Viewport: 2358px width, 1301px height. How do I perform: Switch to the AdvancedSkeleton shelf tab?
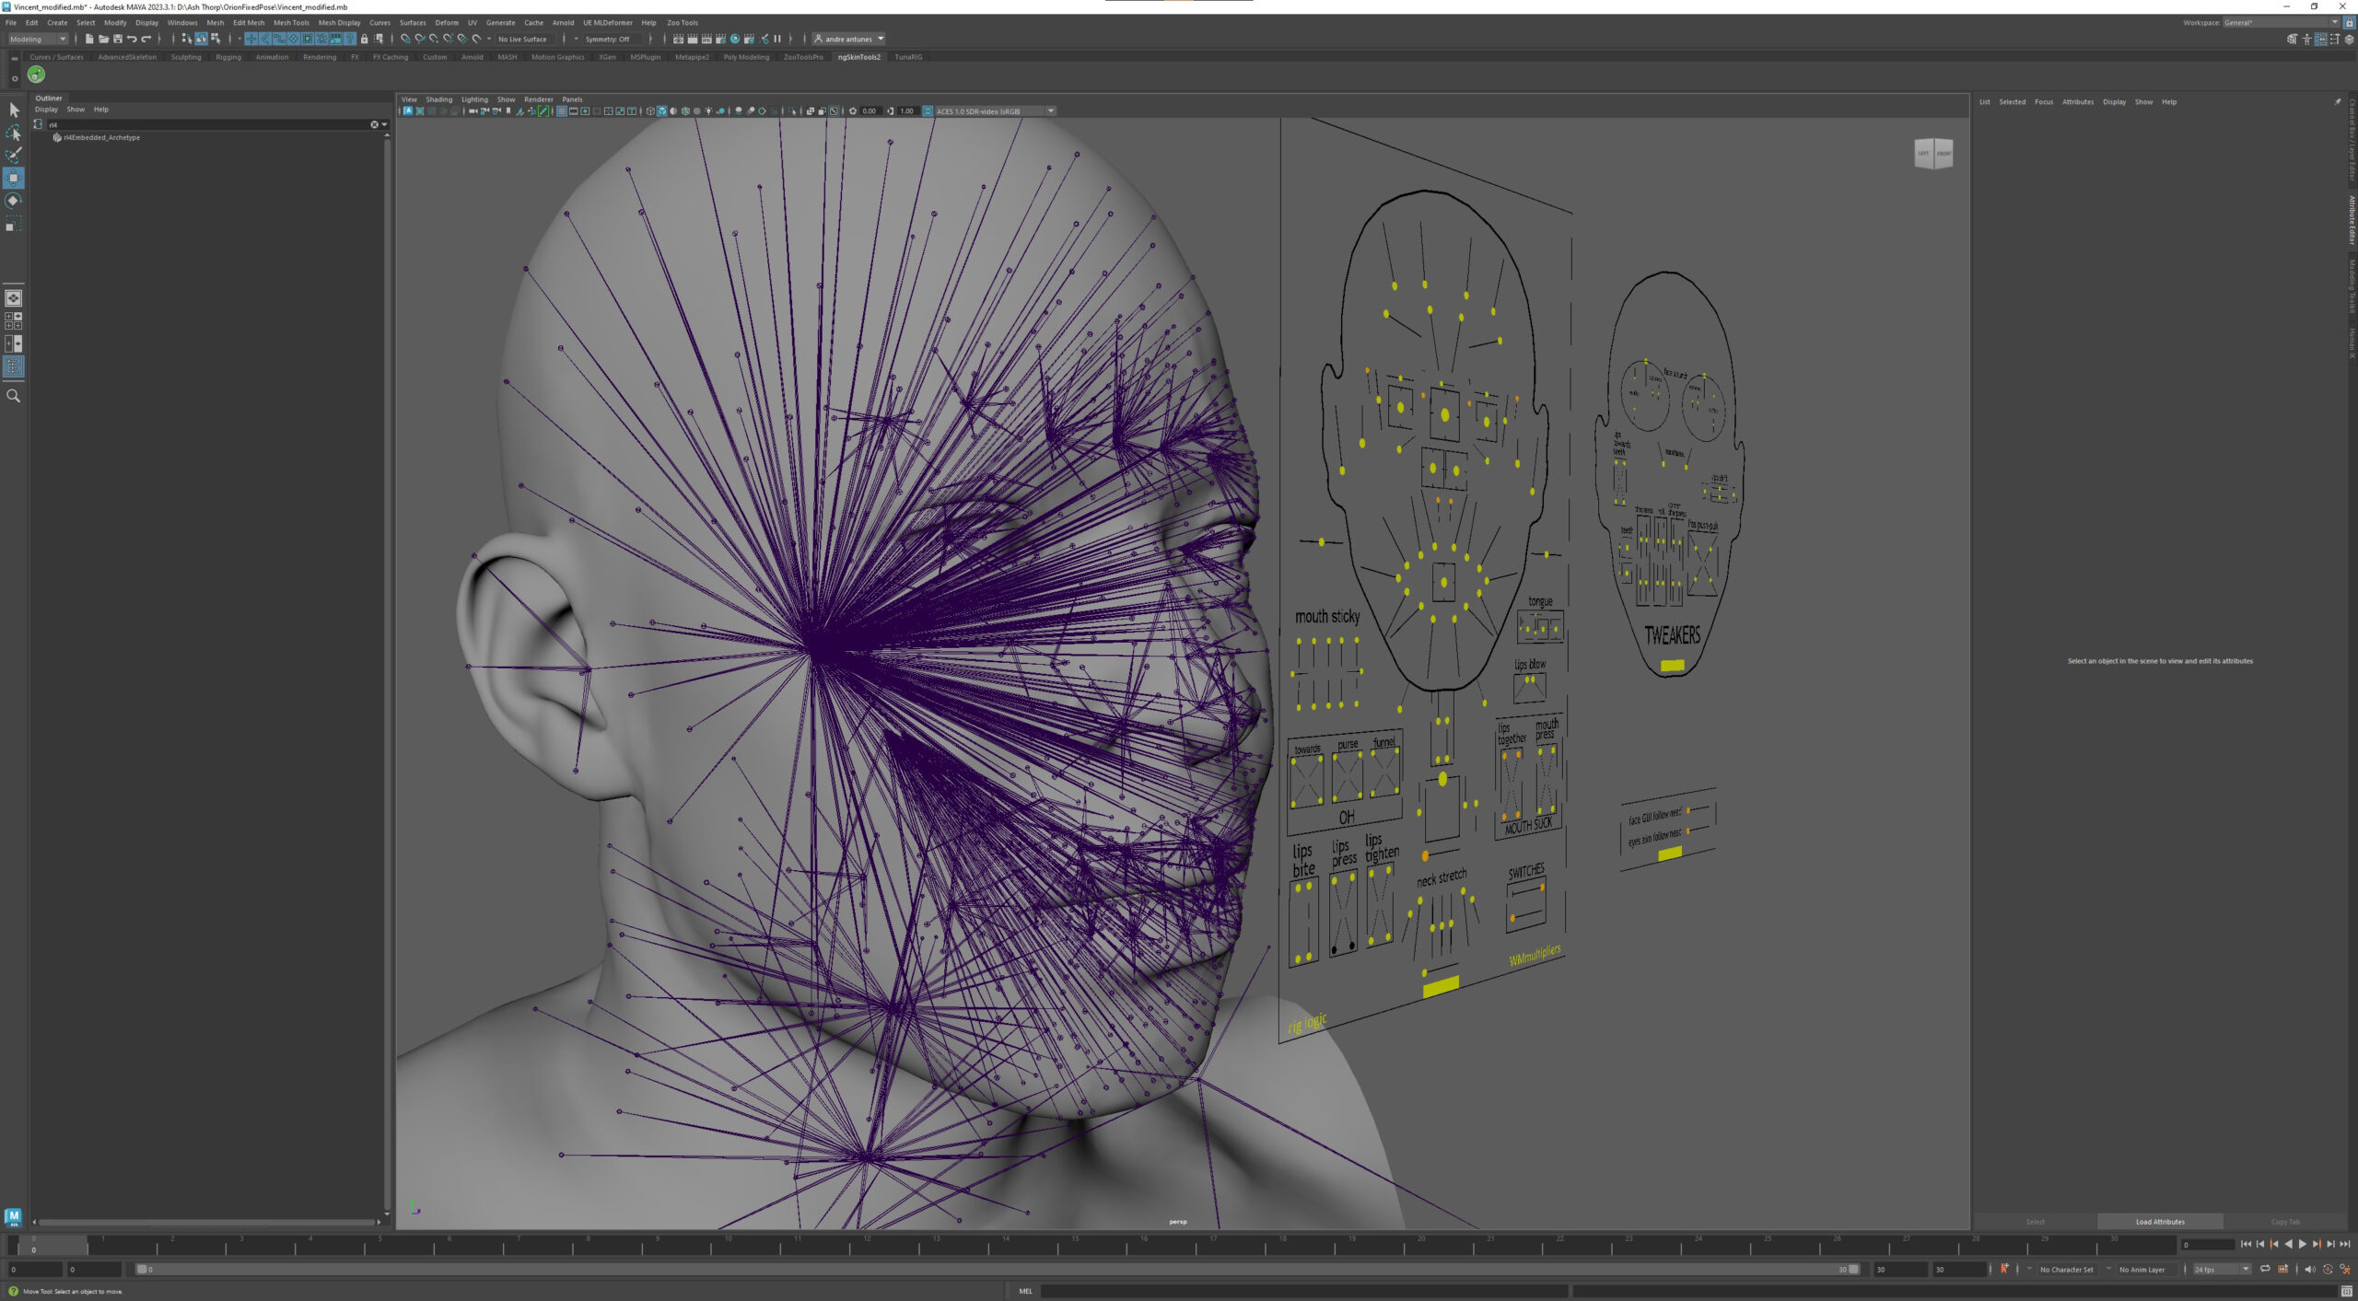pyautogui.click(x=127, y=57)
